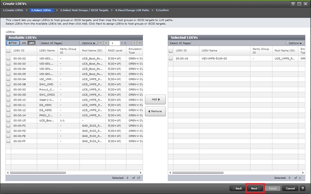The width and height of the screenshot is (311, 194).
Task: Click the Finish button
Action: pyautogui.click(x=273, y=188)
